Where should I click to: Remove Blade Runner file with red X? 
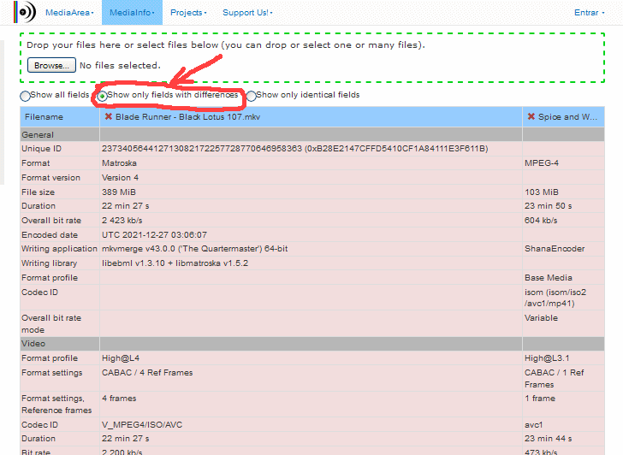tap(108, 116)
